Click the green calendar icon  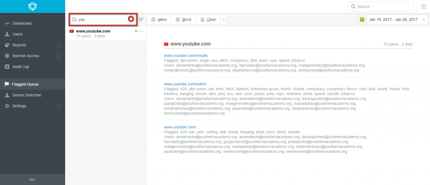click(x=362, y=19)
